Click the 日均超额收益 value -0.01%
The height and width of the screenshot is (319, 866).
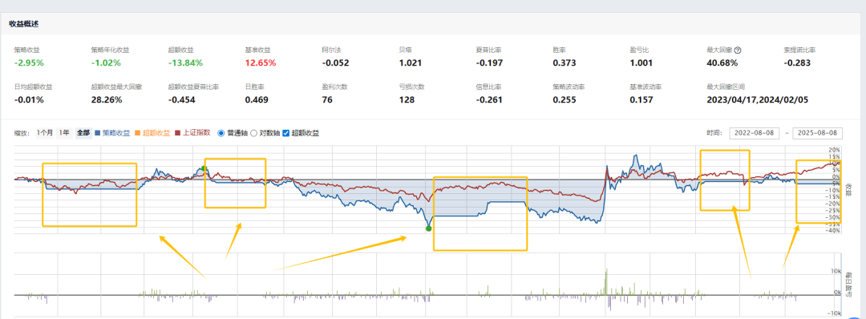[29, 100]
